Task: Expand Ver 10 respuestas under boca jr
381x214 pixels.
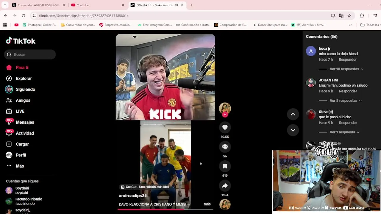Action: coord(346,69)
